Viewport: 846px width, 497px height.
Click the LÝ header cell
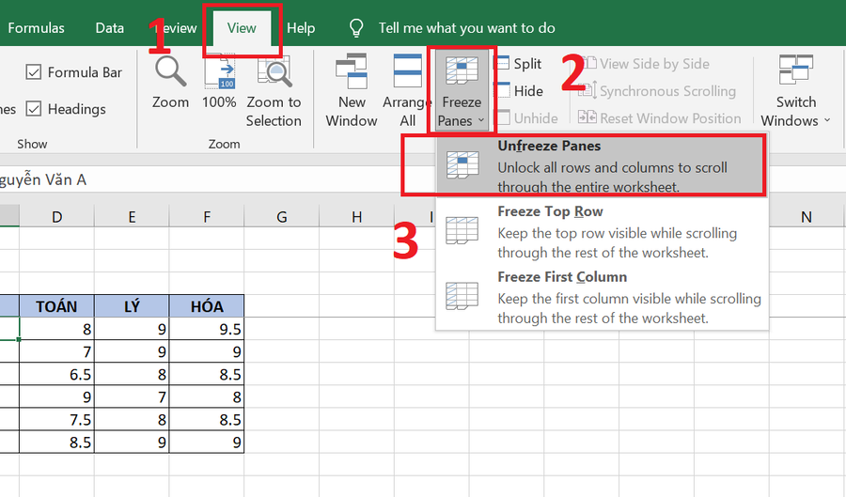pos(132,306)
